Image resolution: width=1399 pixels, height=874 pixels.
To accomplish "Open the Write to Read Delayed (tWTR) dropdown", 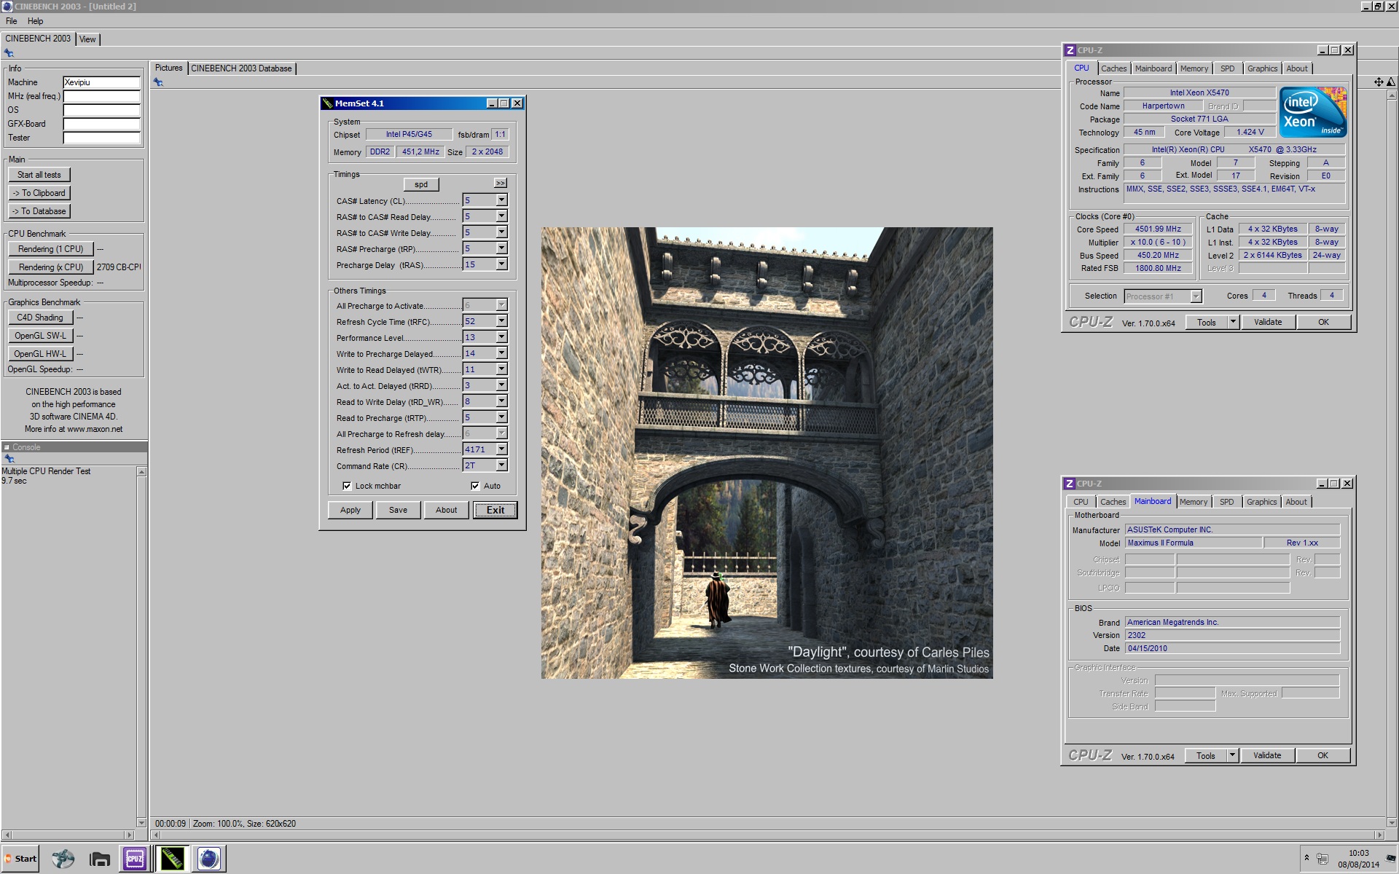I will [x=501, y=369].
